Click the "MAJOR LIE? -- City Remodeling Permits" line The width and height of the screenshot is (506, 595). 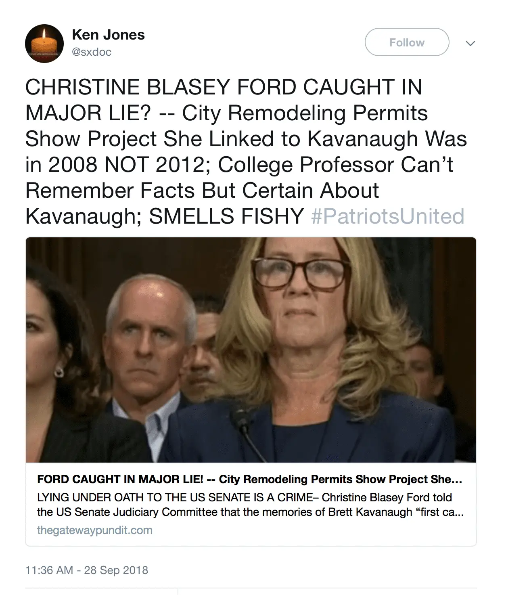pyautogui.click(x=226, y=113)
